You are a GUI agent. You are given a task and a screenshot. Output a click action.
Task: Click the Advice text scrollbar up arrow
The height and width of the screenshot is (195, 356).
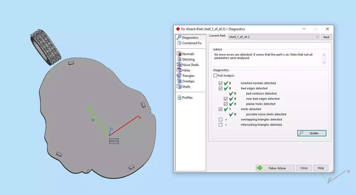[324, 55]
